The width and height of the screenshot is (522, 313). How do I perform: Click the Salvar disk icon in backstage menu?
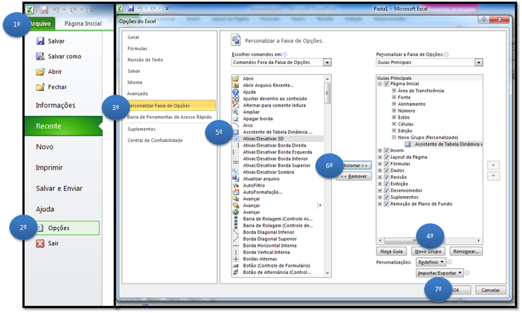pyautogui.click(x=40, y=41)
